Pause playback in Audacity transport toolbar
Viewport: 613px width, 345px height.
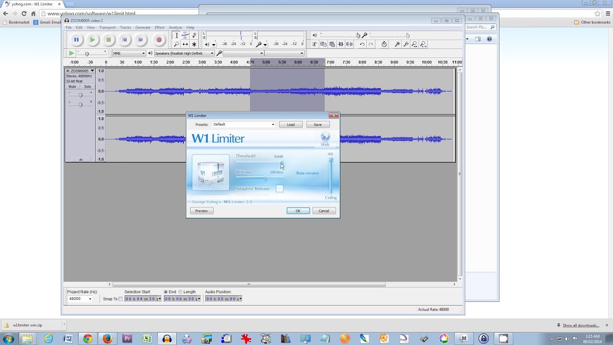(76, 40)
